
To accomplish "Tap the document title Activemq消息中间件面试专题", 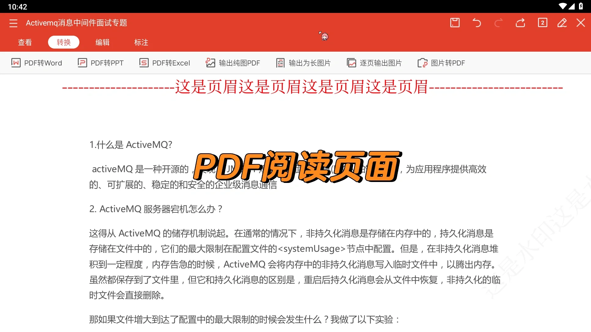I will pos(76,23).
